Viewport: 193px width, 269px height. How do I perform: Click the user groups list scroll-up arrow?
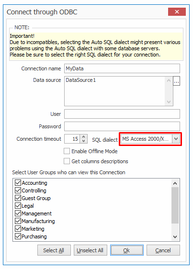[x=175, y=183]
